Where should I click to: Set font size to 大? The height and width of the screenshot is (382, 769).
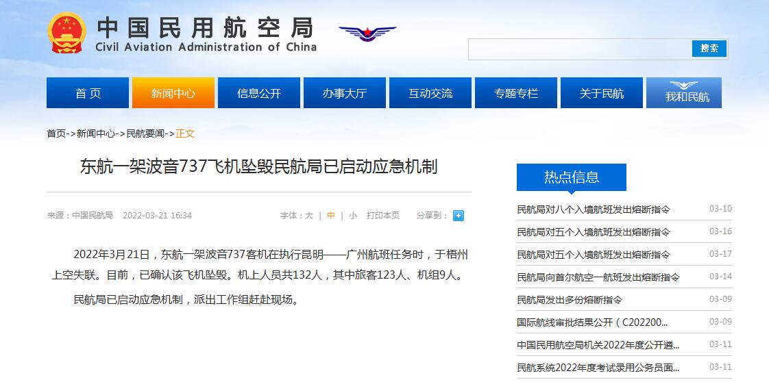pos(308,216)
